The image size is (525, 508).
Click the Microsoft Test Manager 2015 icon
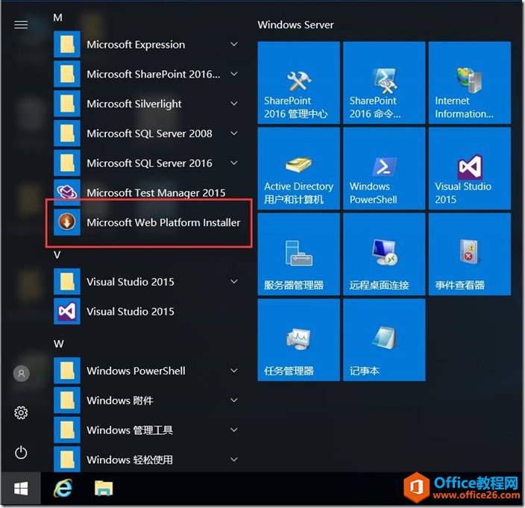click(67, 192)
